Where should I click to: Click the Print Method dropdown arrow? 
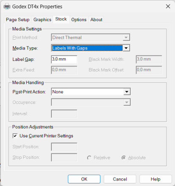pos(126,38)
